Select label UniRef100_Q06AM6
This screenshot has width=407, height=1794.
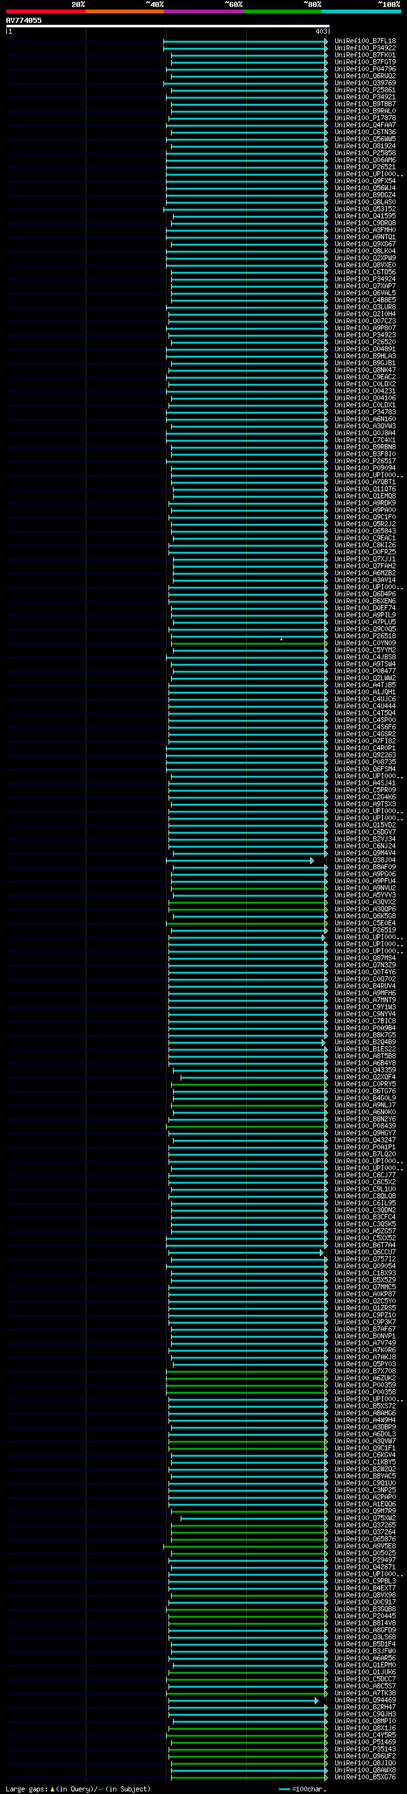[x=364, y=160]
